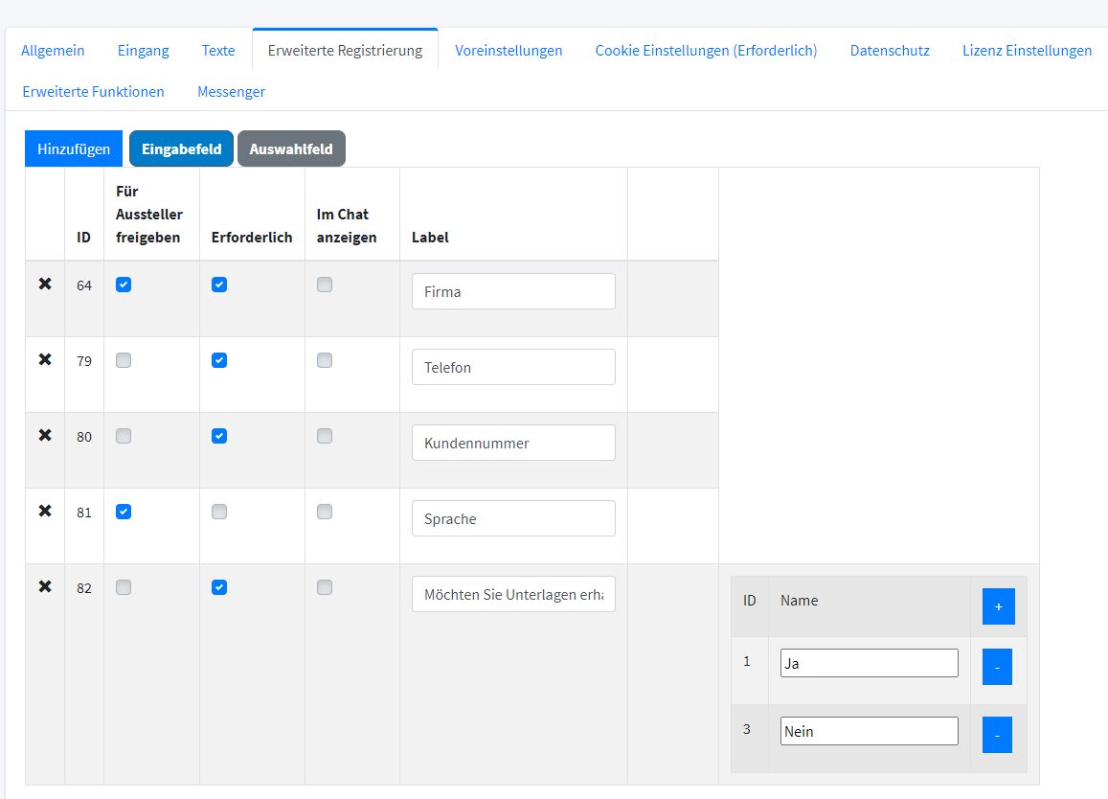
Task: Uncheck Für Aussteller freigeben for Firma
Action: click(x=124, y=285)
